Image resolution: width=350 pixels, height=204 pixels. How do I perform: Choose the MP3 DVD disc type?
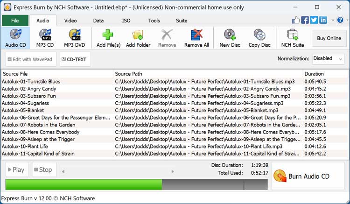[75, 38]
